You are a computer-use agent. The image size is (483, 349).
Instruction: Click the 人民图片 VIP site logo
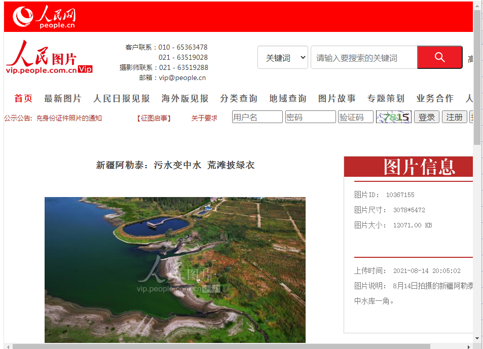[49, 57]
